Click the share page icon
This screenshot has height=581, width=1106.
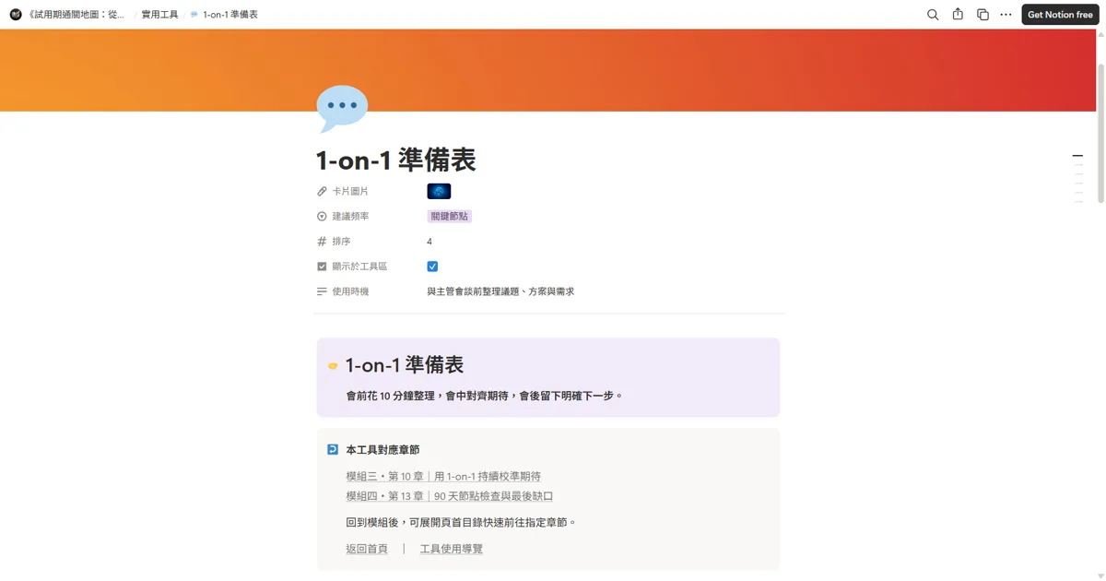(x=958, y=15)
